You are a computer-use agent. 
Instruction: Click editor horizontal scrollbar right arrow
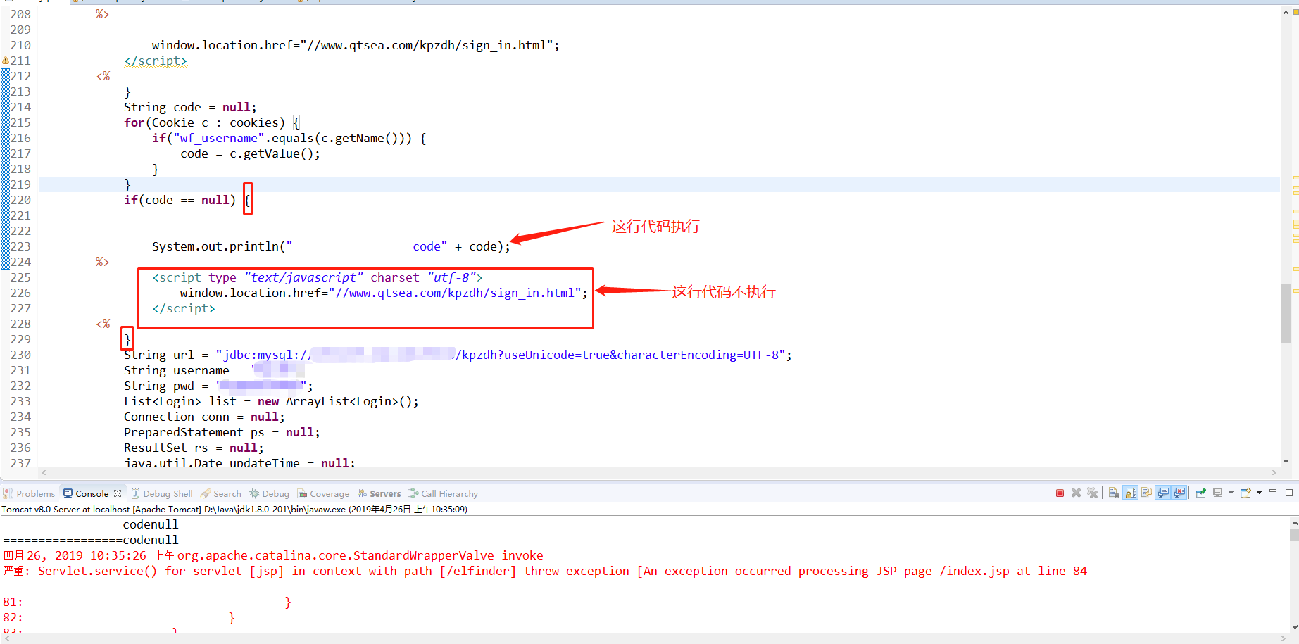pyautogui.click(x=1274, y=472)
